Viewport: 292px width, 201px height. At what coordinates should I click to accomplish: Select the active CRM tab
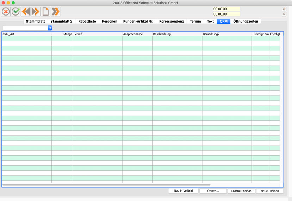224,21
